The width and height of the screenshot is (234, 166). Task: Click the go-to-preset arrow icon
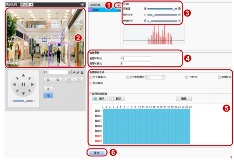click(x=74, y=72)
